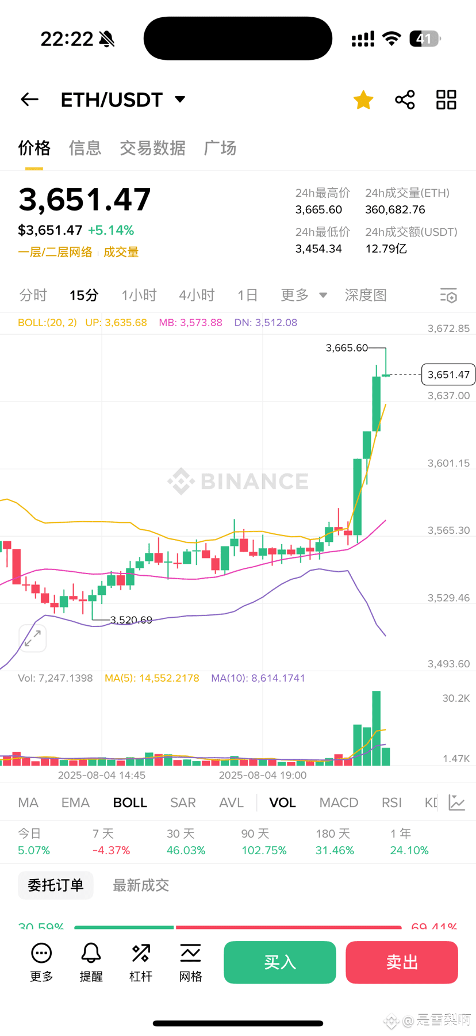Screen dimensions: 476x1036
Task: Tap the tallest green volume bar
Action: [377, 728]
